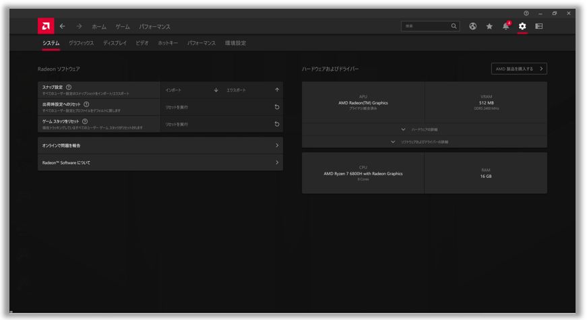The width and height of the screenshot is (587, 320).
Task: Click reset icon for game stats row
Action: click(x=277, y=124)
